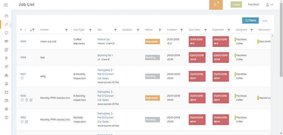
Task: Click the Filters button
Action: (250, 21)
